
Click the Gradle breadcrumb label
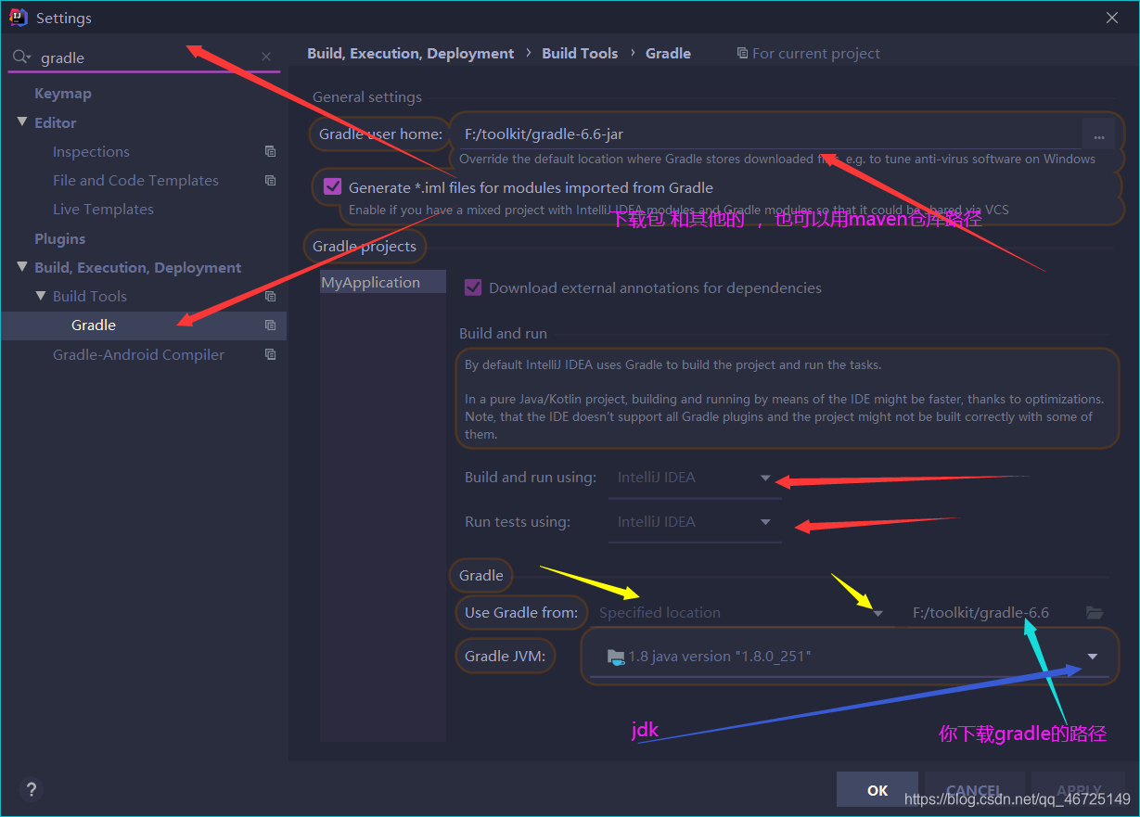(x=668, y=54)
